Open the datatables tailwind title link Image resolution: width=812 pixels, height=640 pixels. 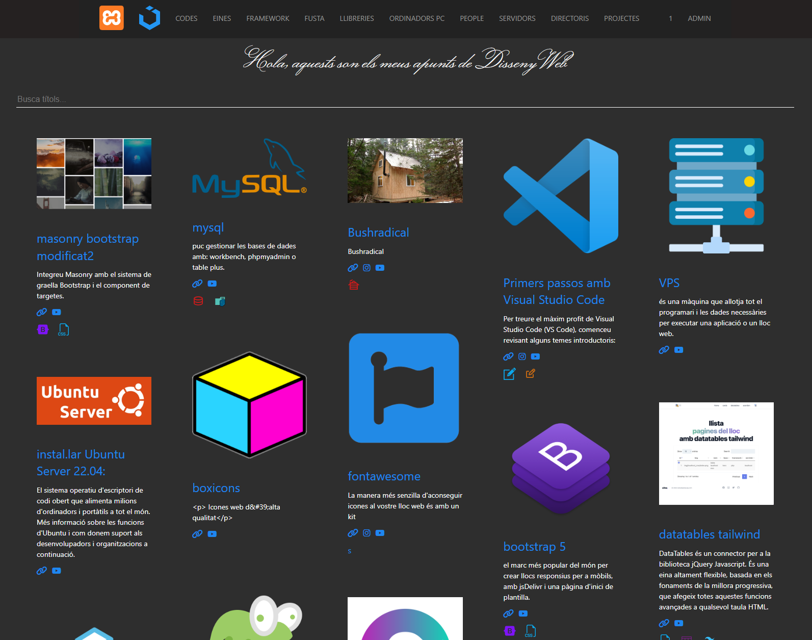point(709,534)
